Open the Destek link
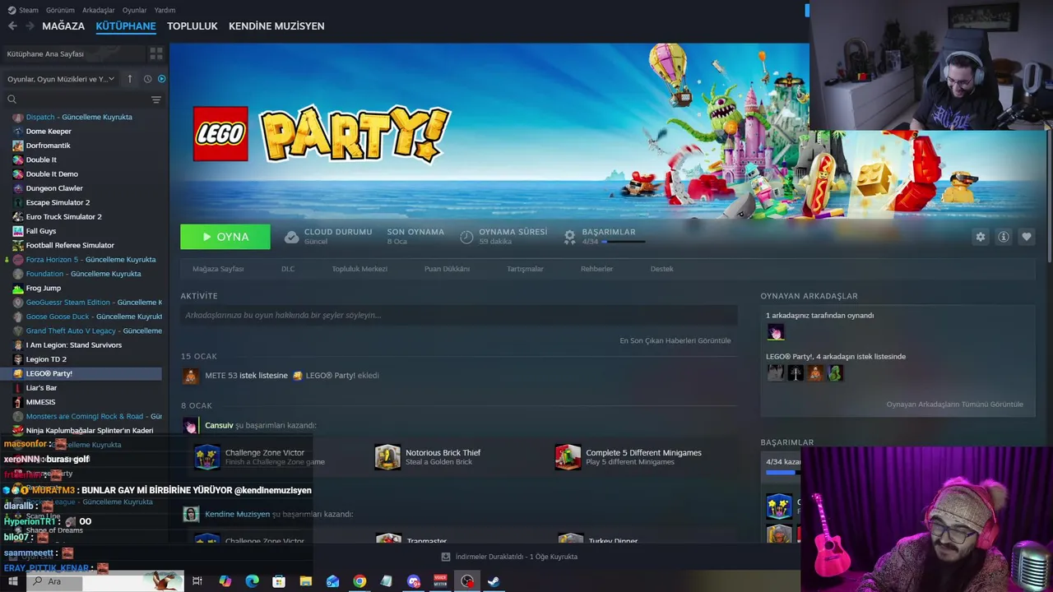Viewport: 1053px width, 592px height. click(661, 269)
